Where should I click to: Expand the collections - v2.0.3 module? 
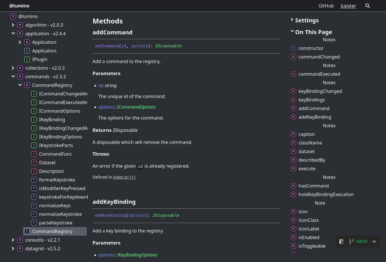(x=13, y=68)
